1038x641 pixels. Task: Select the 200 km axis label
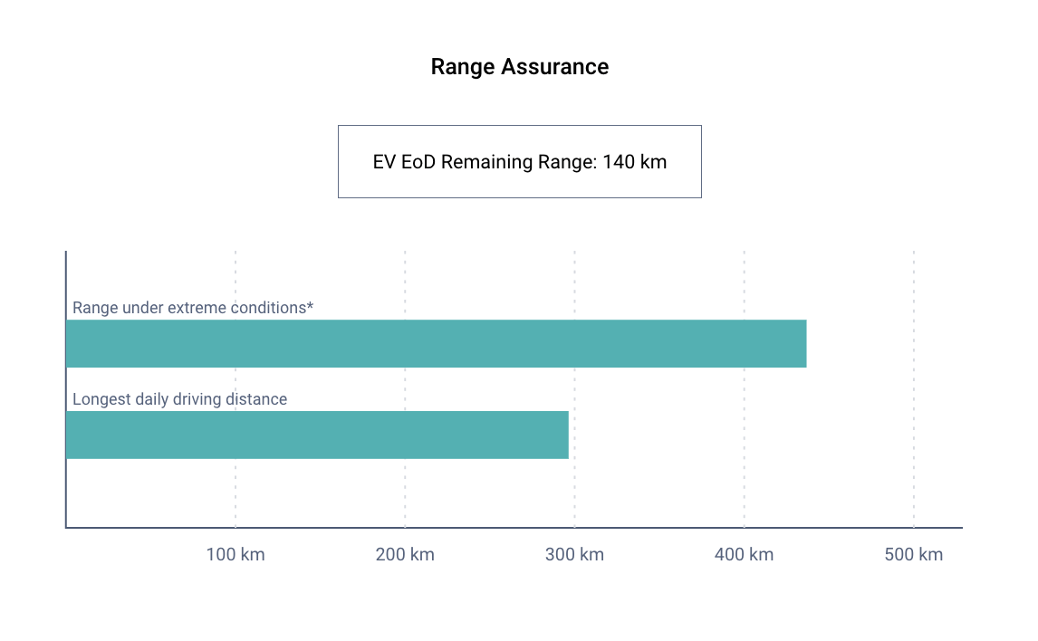pyautogui.click(x=405, y=554)
